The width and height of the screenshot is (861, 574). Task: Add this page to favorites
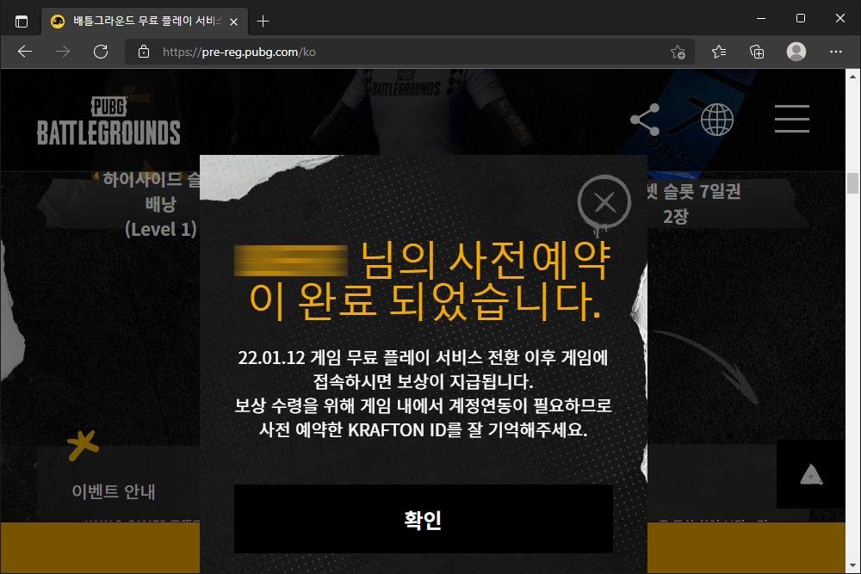coord(678,52)
